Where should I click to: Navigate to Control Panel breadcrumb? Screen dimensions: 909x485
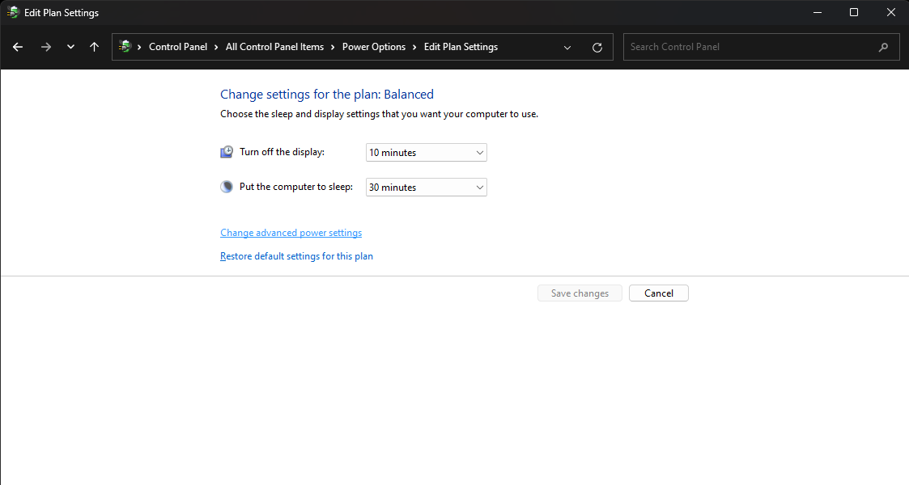[178, 47]
